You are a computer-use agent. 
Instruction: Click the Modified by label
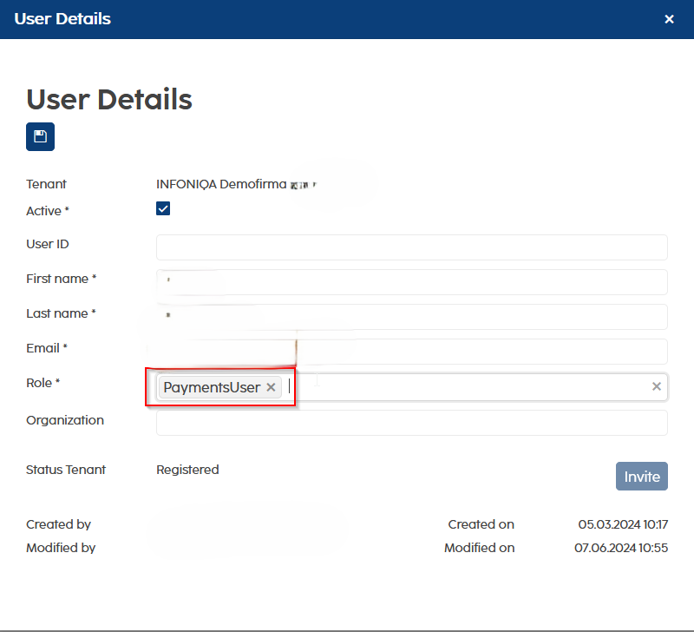(61, 548)
